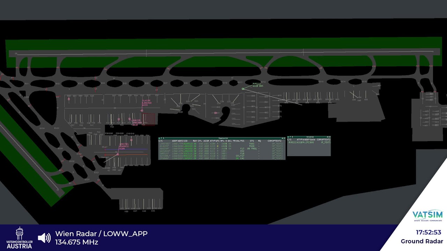Image resolution: width=447 pixels, height=251 pixels.
Task: Click the RWY column header
Action: [x=195, y=141]
